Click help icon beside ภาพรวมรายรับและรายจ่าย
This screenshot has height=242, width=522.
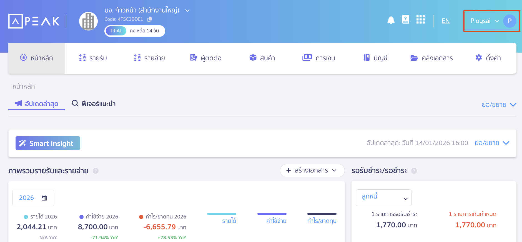(x=96, y=171)
